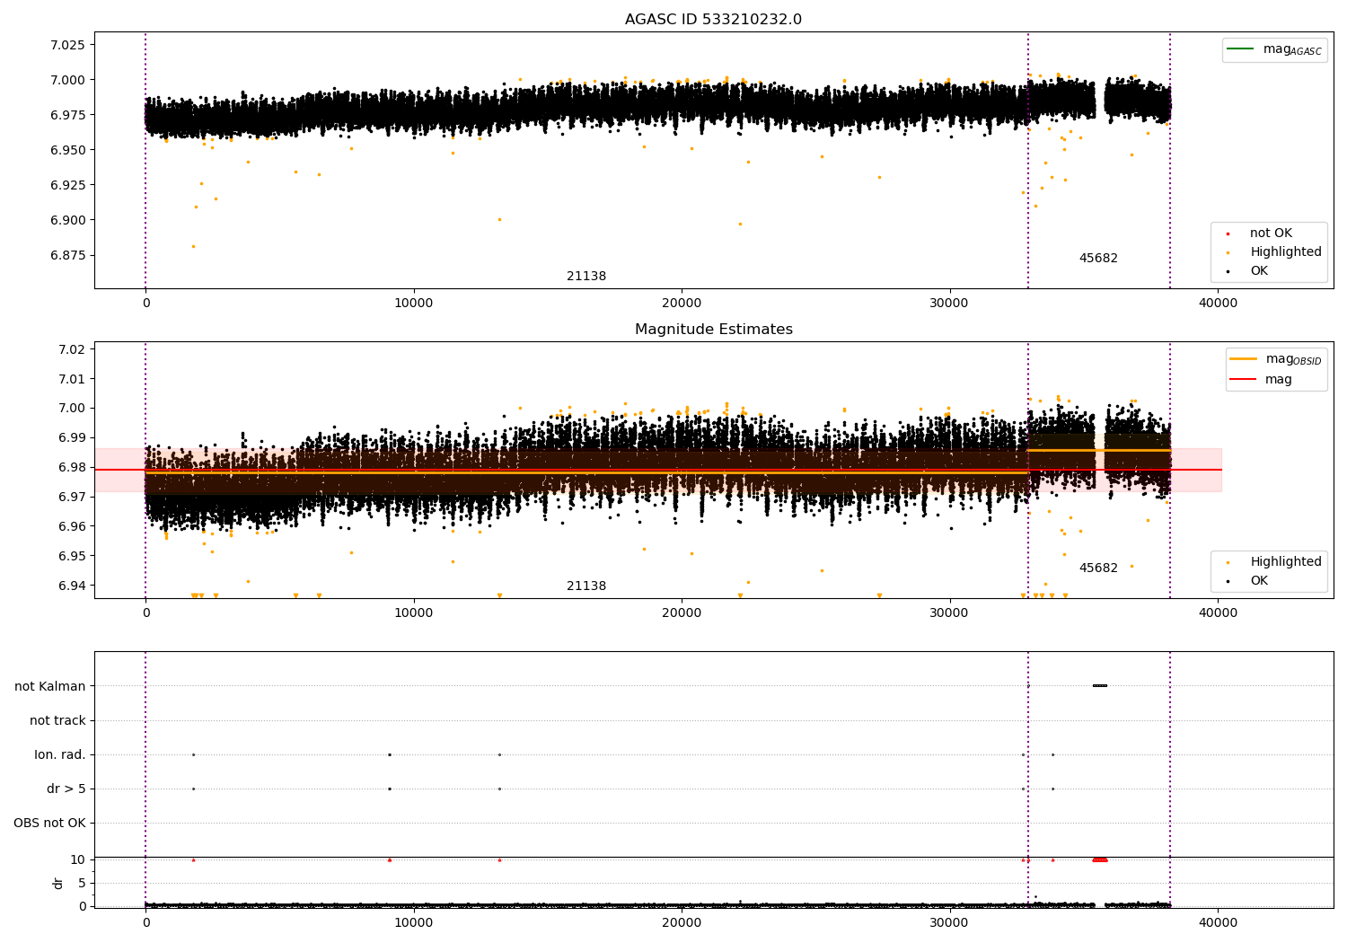This screenshot has width=1347, height=943.
Task: Click the 'not track' axis label
Action: (x=57, y=720)
